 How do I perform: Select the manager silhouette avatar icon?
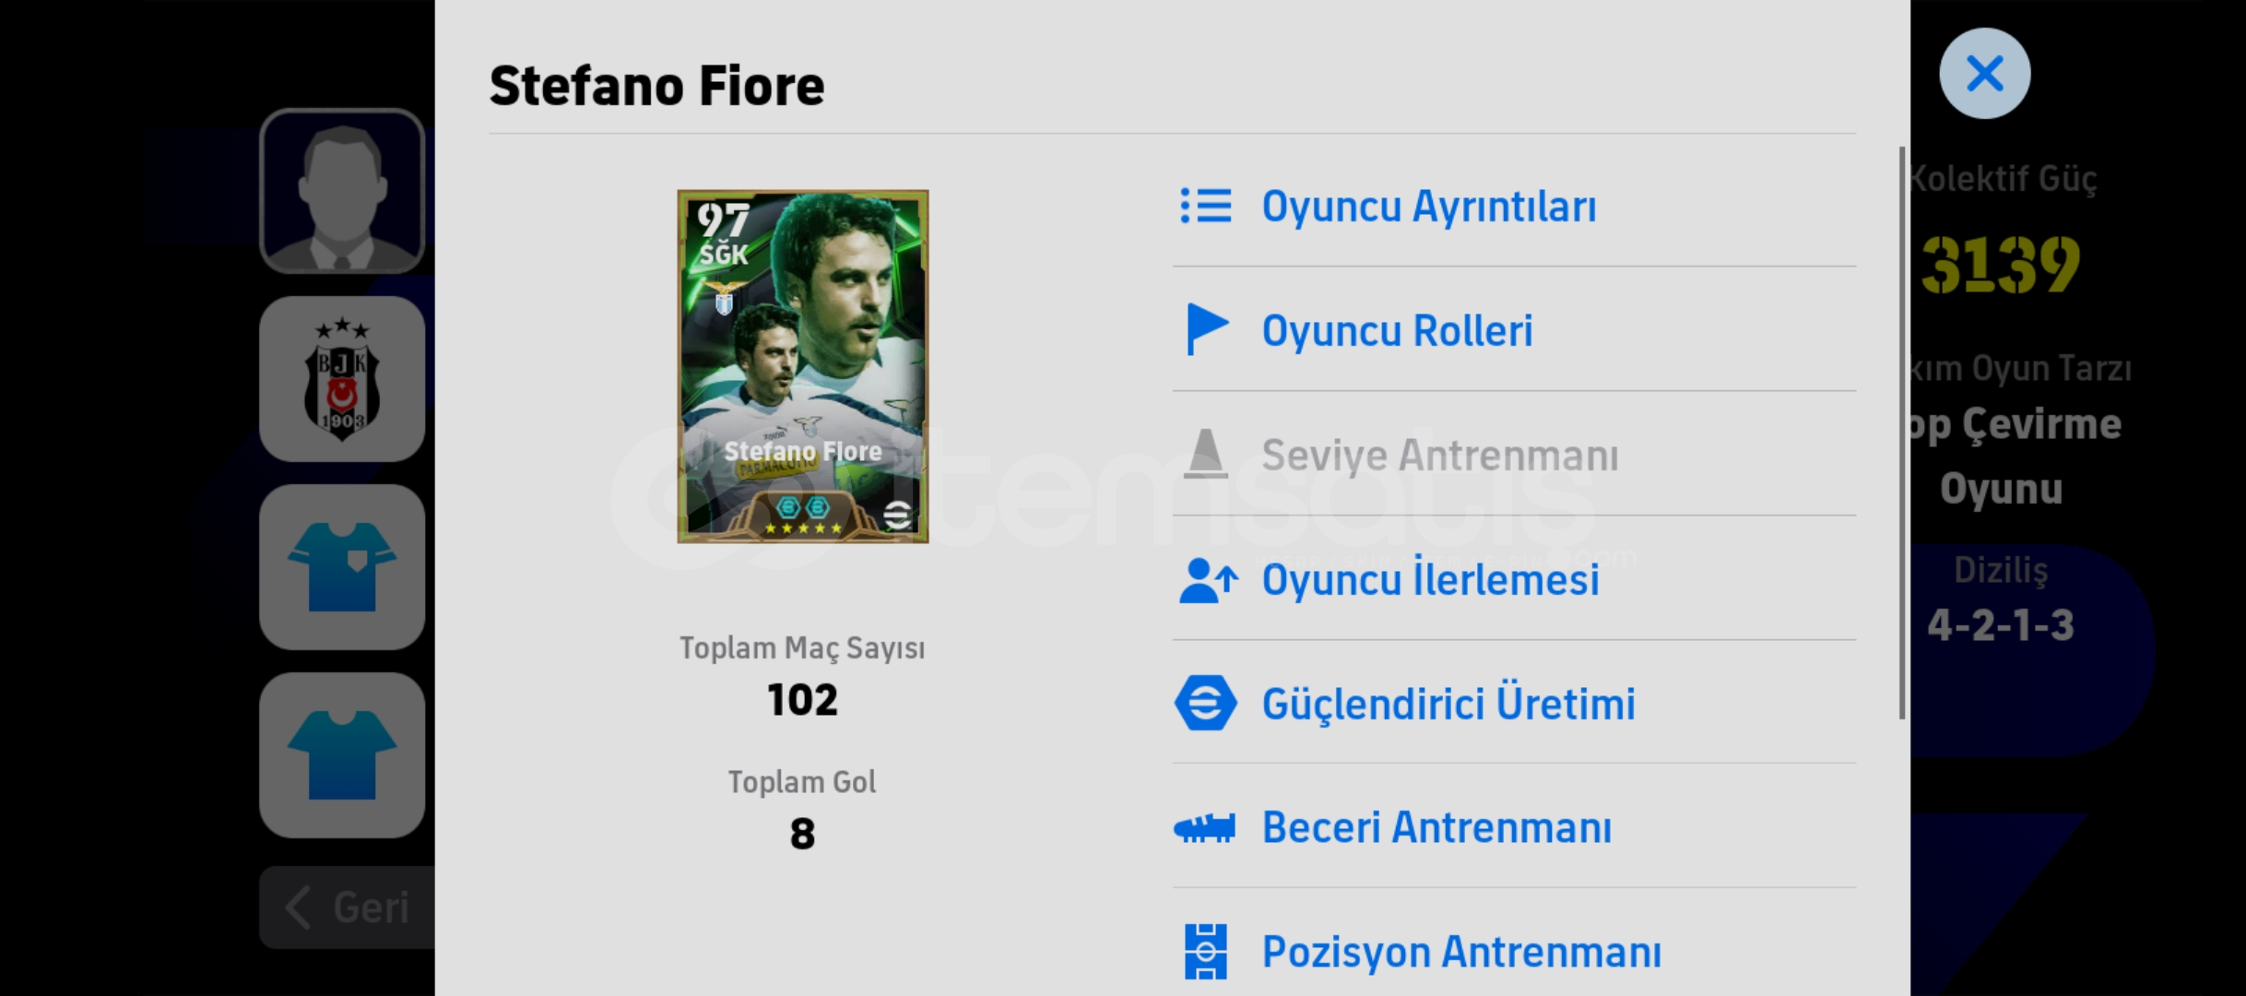pos(342,190)
